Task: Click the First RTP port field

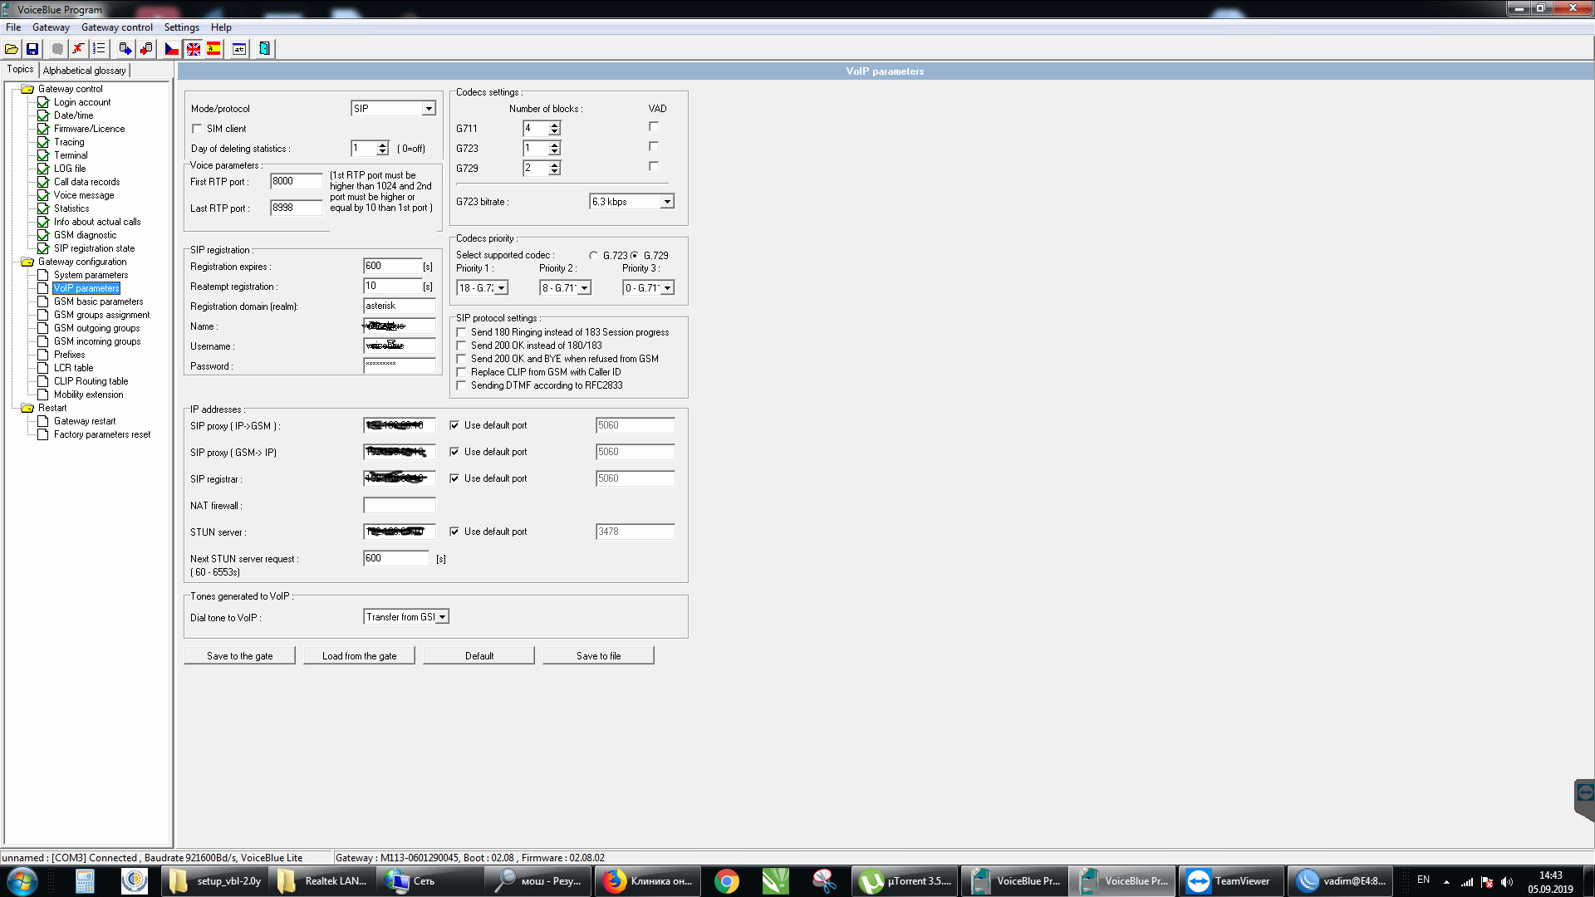Action: point(296,181)
